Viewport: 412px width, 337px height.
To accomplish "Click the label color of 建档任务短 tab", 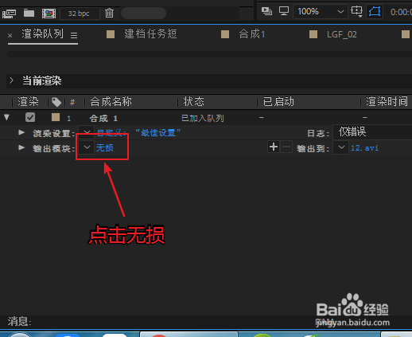I will click(111, 34).
